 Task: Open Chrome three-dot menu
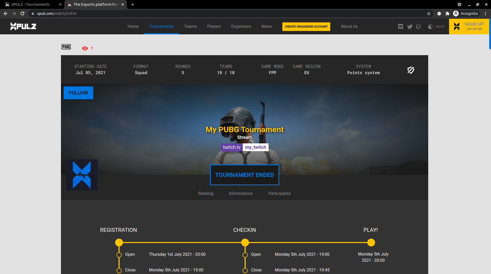(x=485, y=14)
